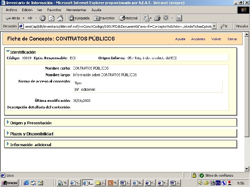Open the forward history dropdown arrow
This screenshot has width=250, height=187.
pos(36,18)
